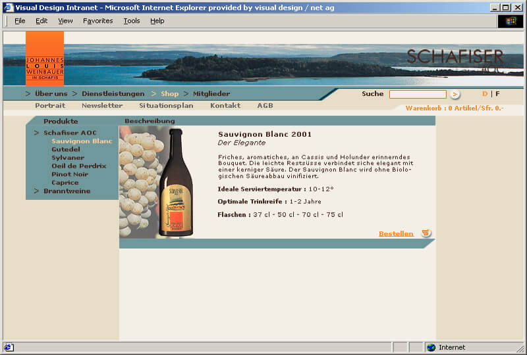Viewport: 527px width, 355px height.
Task: Close the Internet Explorer window
Action: (x=518, y=7)
